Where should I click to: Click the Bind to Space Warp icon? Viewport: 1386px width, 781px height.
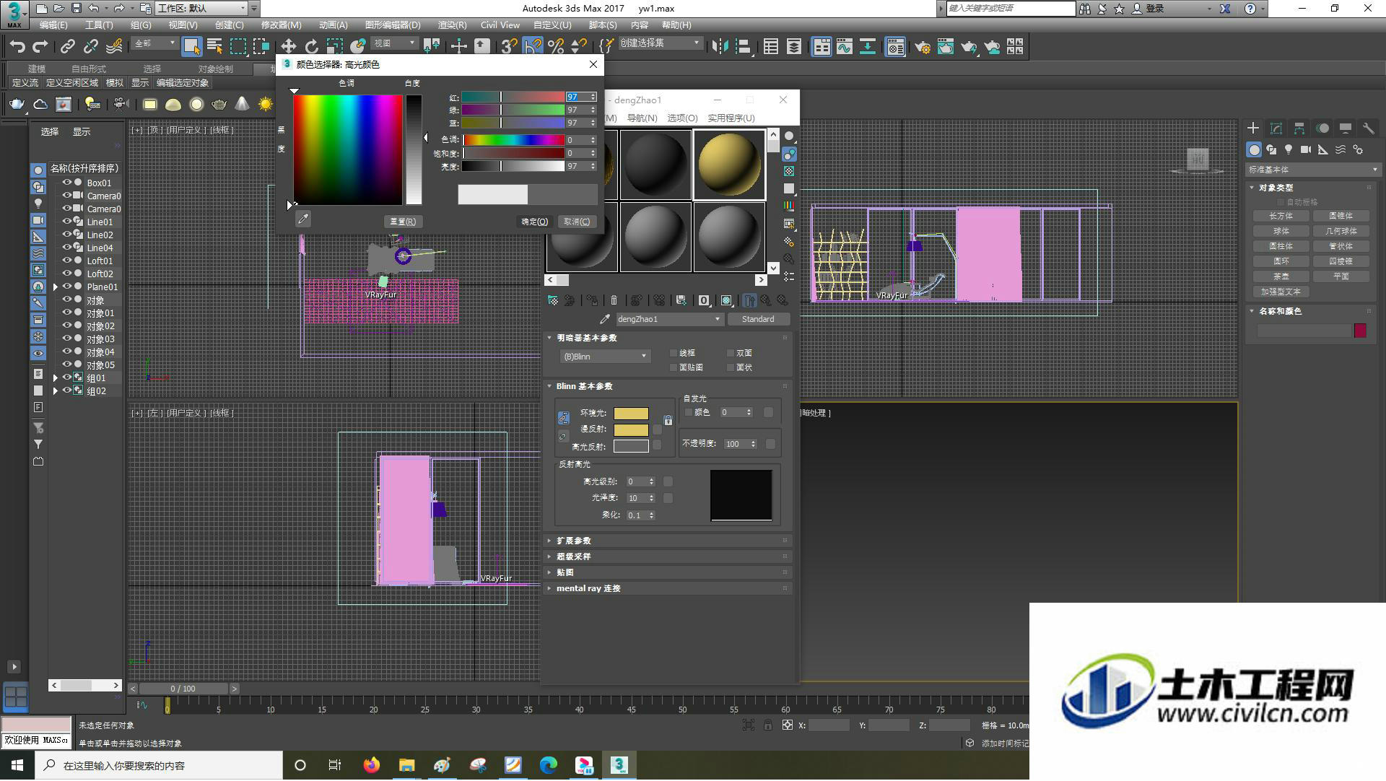click(x=114, y=47)
